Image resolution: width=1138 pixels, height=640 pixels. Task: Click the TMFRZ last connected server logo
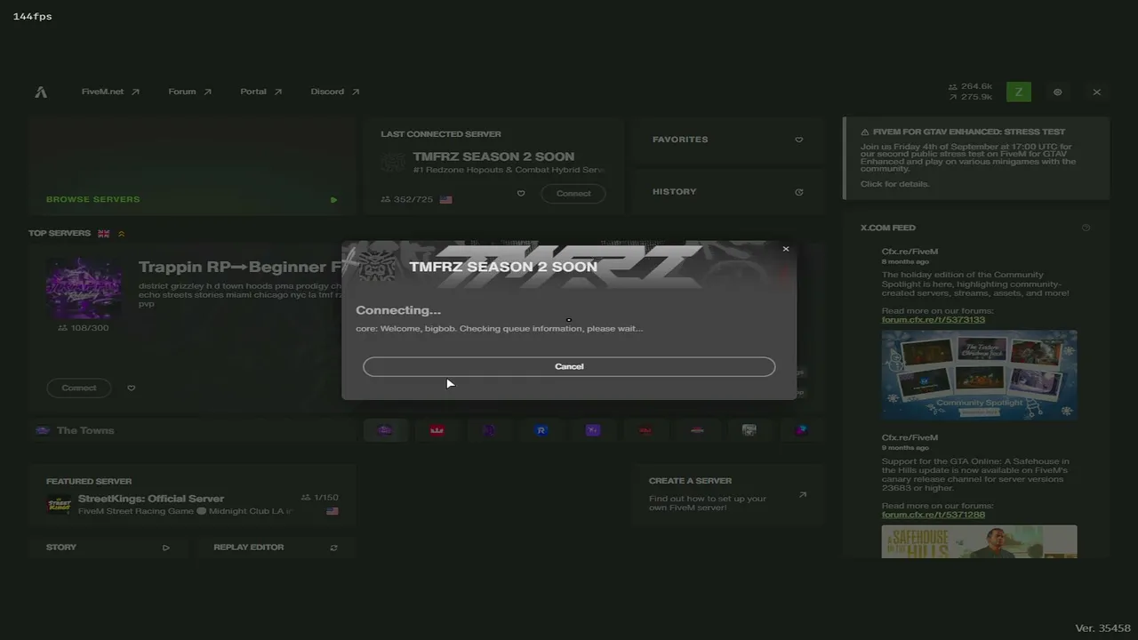[393, 162]
